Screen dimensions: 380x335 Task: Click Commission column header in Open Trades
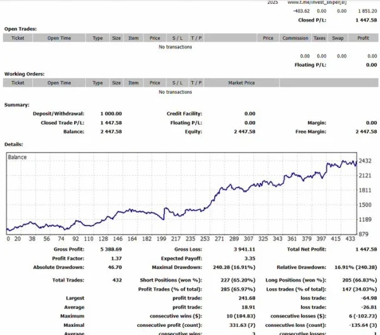coord(295,38)
